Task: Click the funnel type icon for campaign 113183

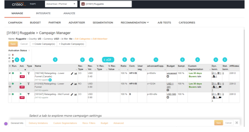Action: click(28, 84)
